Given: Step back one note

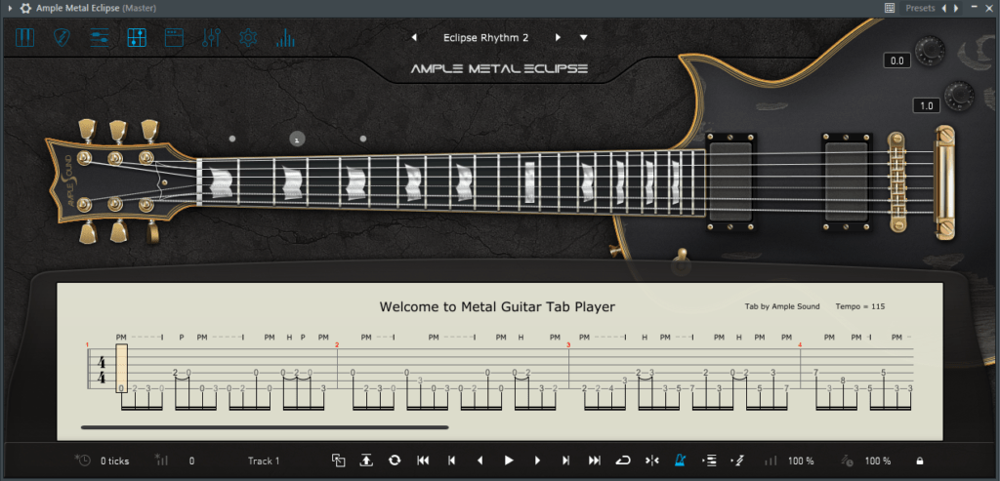Looking at the screenshot, I should tap(480, 461).
